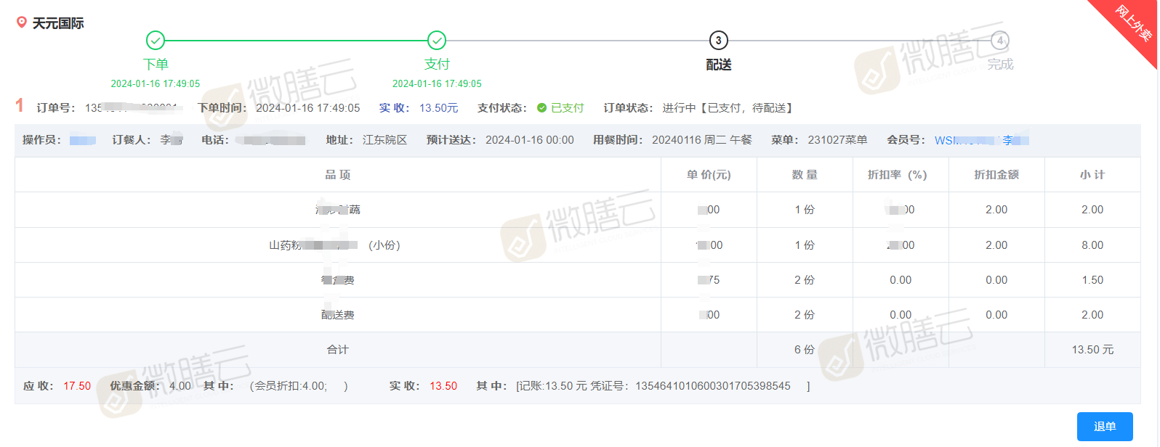The height and width of the screenshot is (447, 1160).
Task: Click the location pin icon beside 天元国际
Action: tap(22, 22)
